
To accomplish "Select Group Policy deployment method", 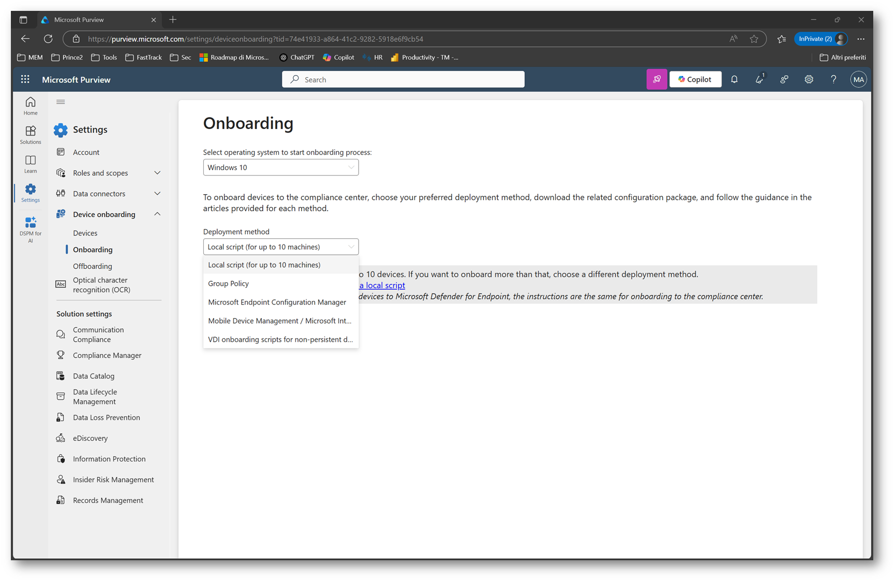I will click(x=280, y=284).
